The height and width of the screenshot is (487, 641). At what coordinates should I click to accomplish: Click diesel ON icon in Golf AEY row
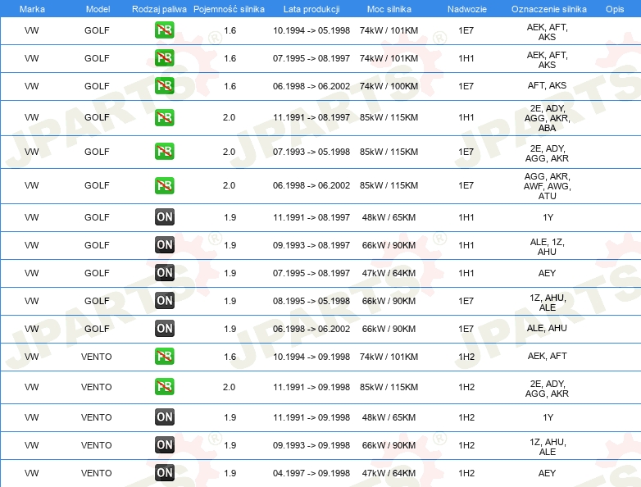(x=164, y=272)
